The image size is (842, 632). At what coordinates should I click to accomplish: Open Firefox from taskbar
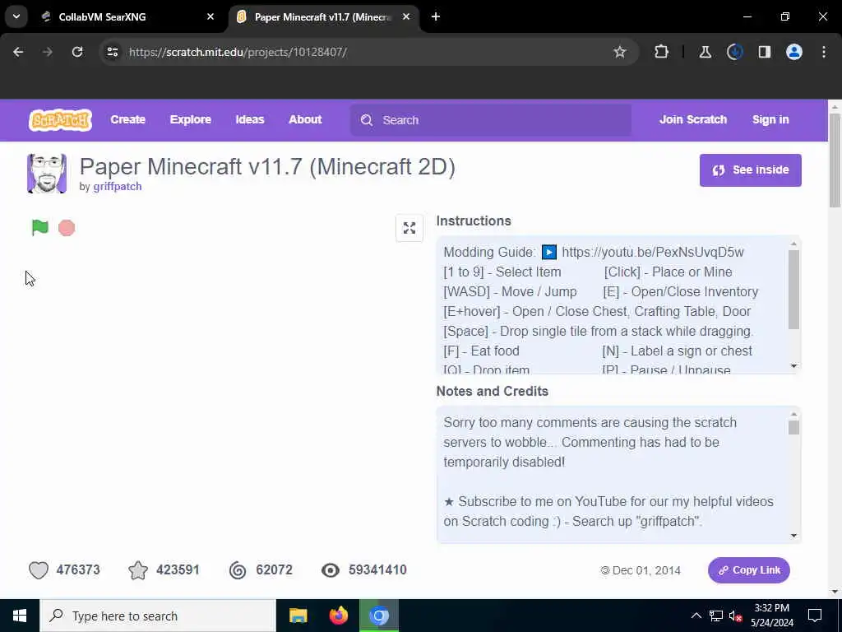[339, 616]
